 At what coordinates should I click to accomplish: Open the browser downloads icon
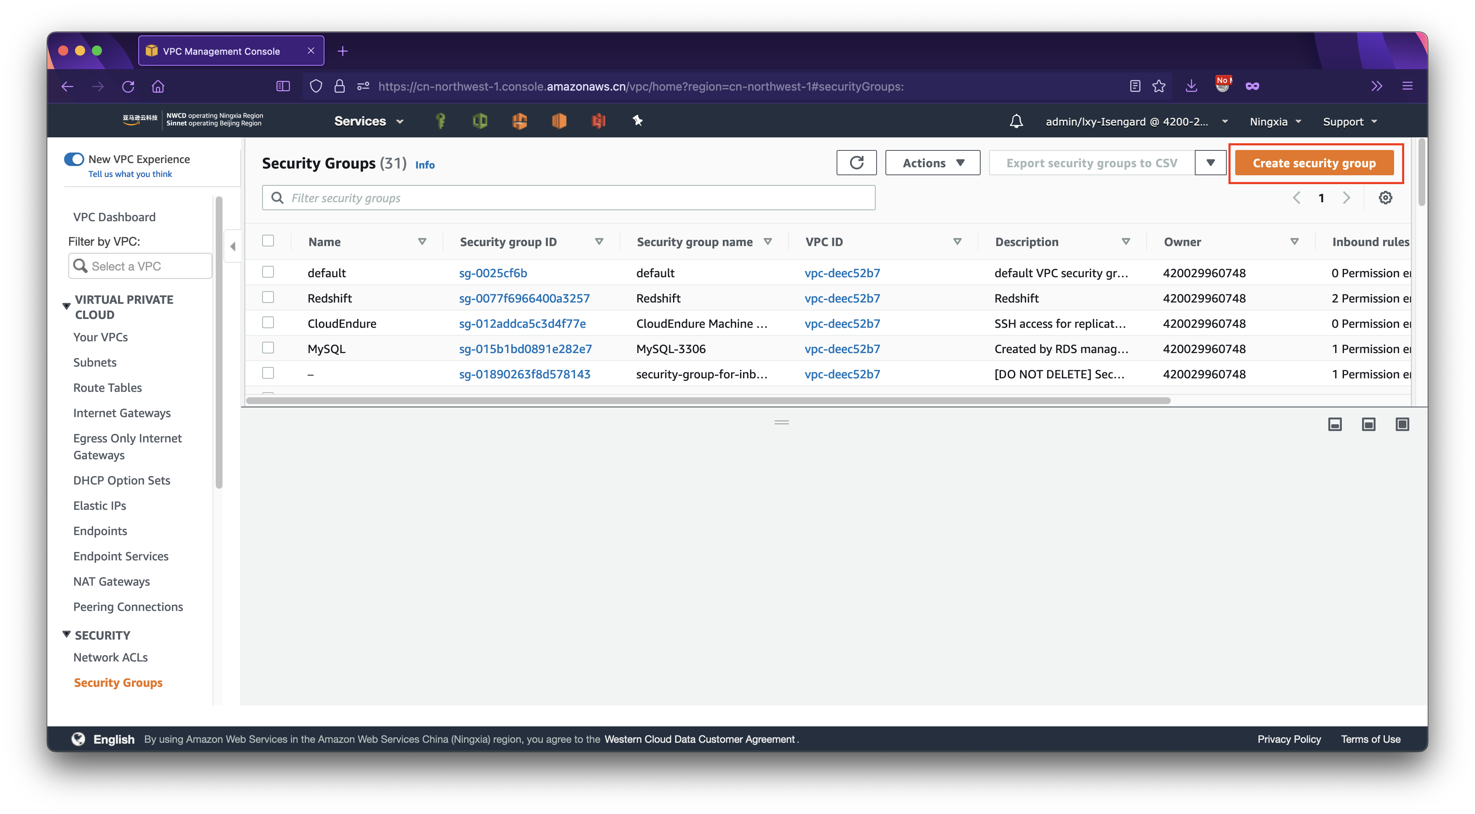pos(1191,86)
